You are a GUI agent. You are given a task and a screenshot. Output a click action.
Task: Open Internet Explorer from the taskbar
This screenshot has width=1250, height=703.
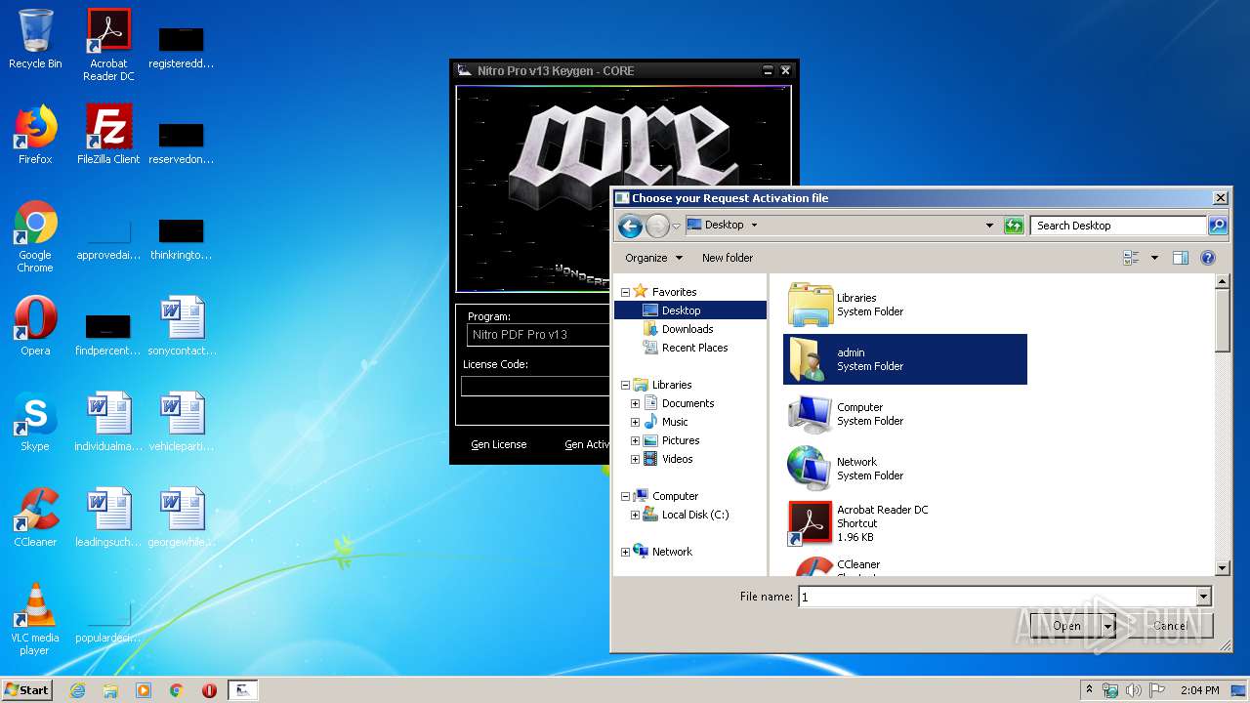click(x=77, y=690)
